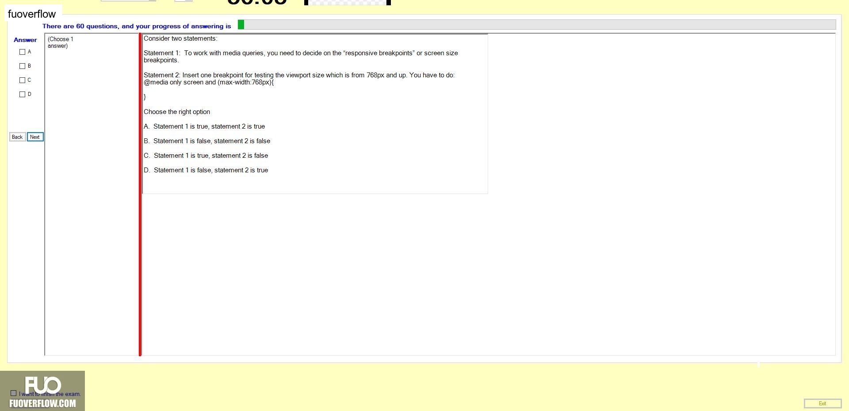Check answer option B checkbox

click(x=22, y=66)
